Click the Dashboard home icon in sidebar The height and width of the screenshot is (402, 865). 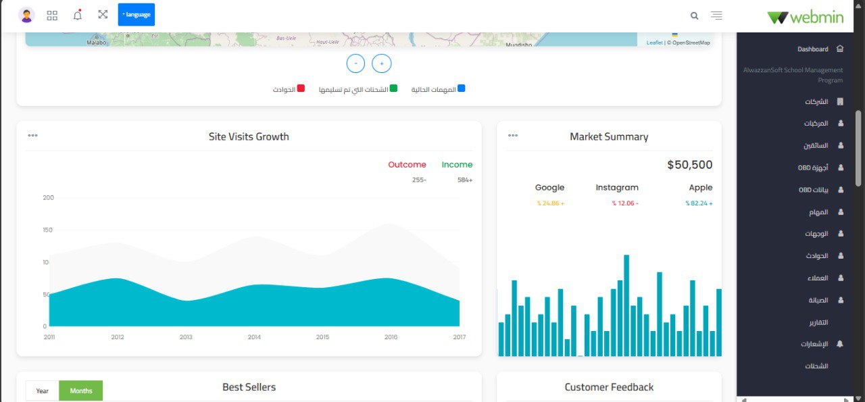(x=839, y=49)
